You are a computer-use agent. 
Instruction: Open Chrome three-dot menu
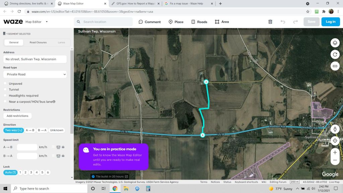(338, 12)
